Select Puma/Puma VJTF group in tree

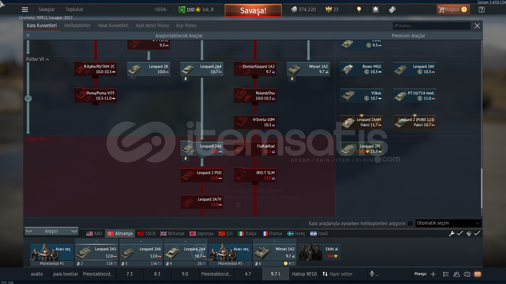pyautogui.click(x=95, y=96)
